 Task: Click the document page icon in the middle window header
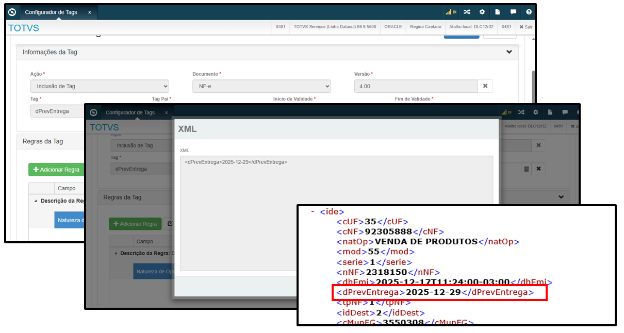[x=550, y=112]
